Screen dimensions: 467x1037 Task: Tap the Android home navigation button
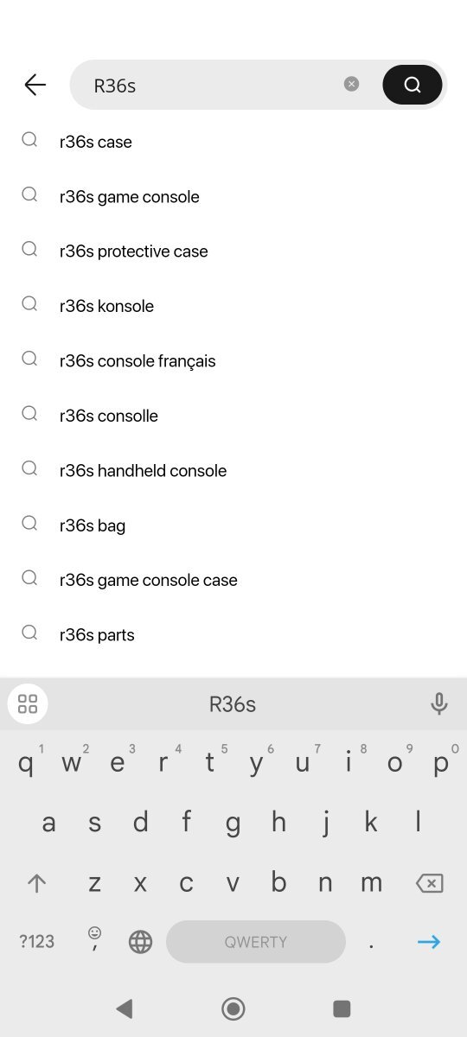(233, 1008)
